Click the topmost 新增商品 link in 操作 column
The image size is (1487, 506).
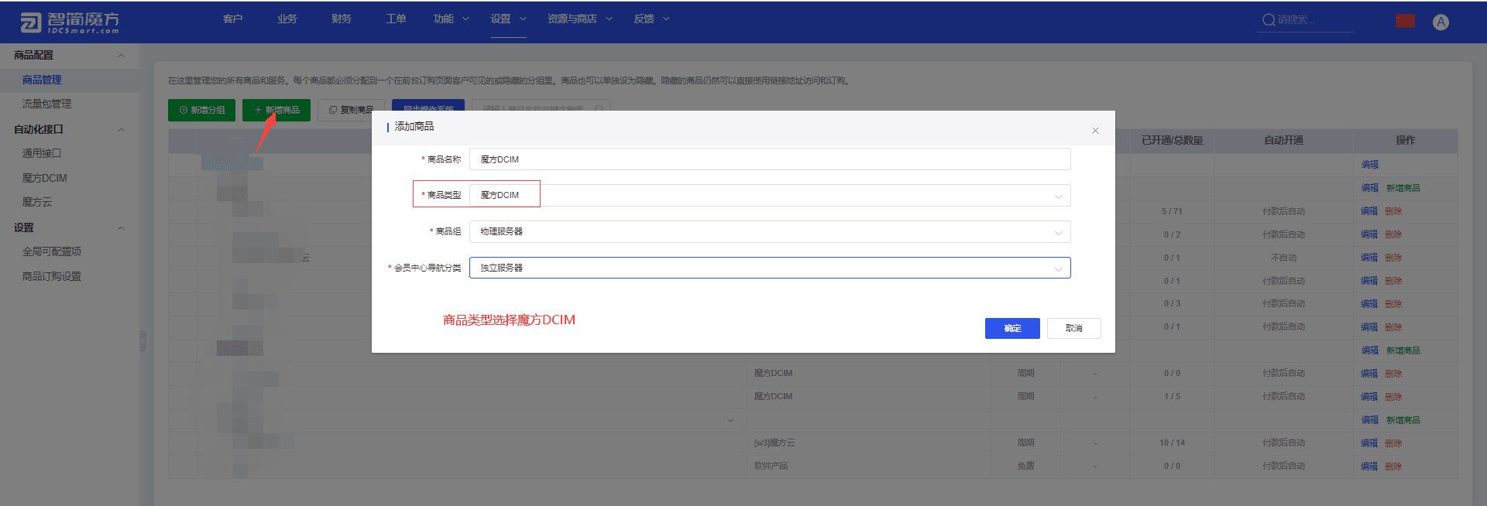click(x=1403, y=188)
